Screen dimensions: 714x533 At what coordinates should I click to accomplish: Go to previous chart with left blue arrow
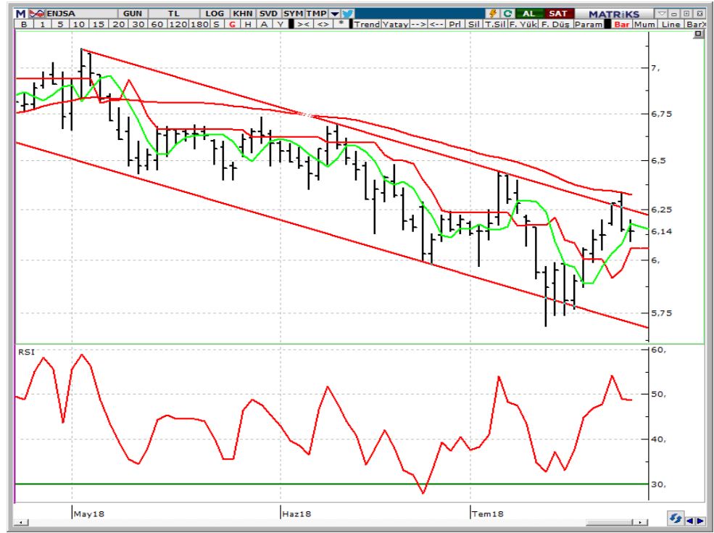click(690, 521)
